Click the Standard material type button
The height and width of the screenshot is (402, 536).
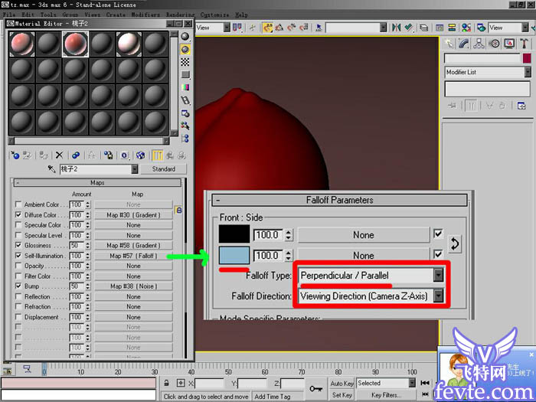(164, 169)
